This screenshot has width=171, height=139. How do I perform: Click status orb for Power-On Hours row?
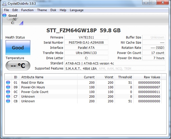pyautogui.click(x=8, y=87)
